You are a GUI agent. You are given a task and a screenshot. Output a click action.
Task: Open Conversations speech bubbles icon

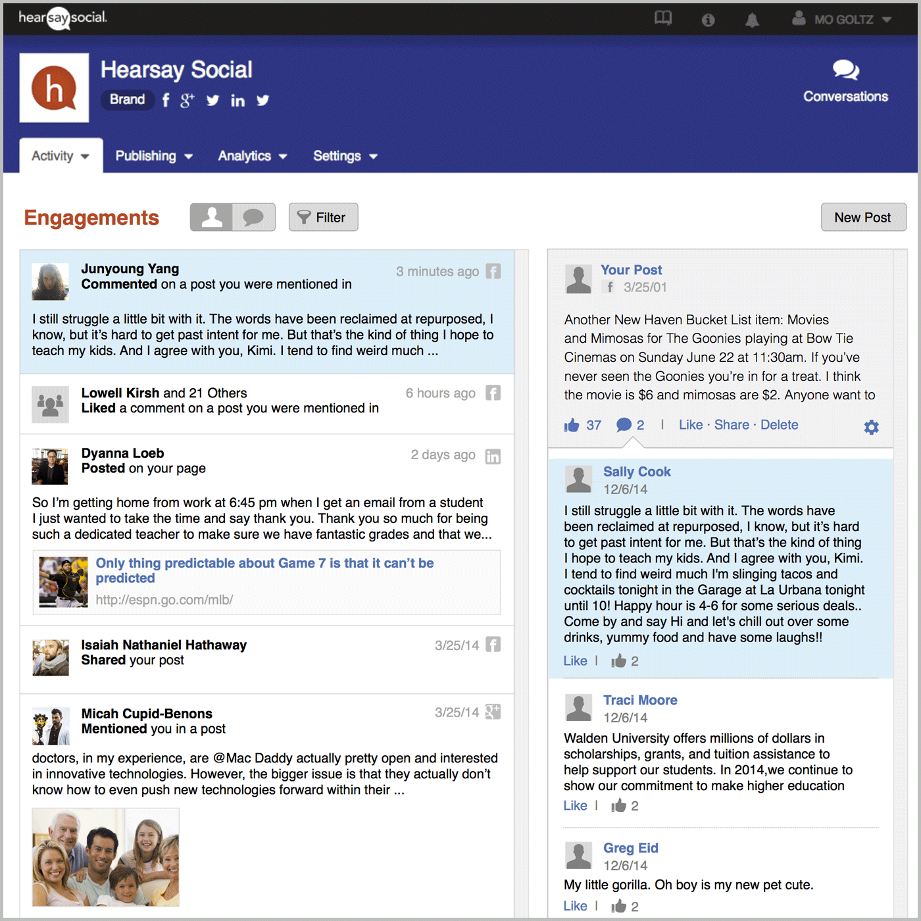pos(845,69)
